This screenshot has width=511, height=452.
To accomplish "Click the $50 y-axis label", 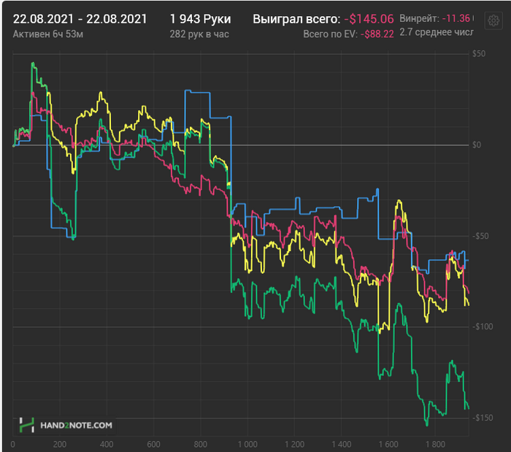I will coord(479,53).
